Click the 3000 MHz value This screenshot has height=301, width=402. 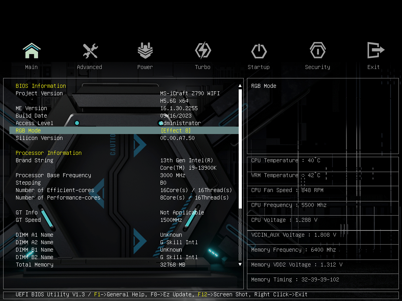[173, 175]
